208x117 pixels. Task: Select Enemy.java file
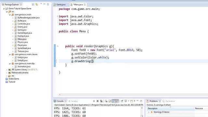[22, 27]
